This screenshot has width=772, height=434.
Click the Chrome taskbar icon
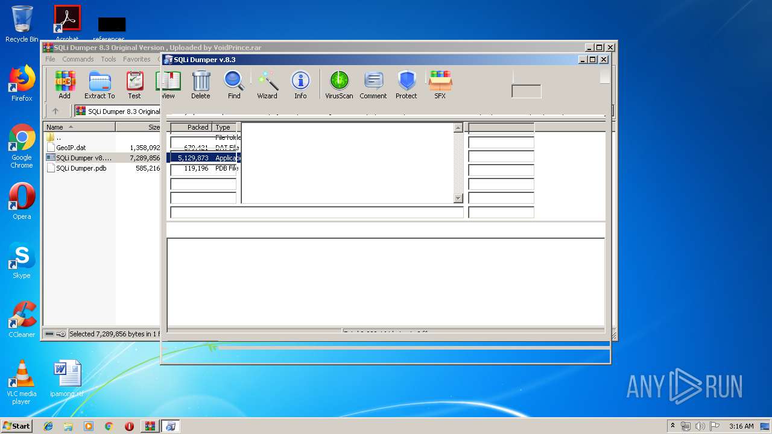[x=109, y=426]
